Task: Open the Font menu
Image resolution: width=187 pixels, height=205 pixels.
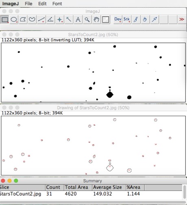Action: (x=57, y=4)
